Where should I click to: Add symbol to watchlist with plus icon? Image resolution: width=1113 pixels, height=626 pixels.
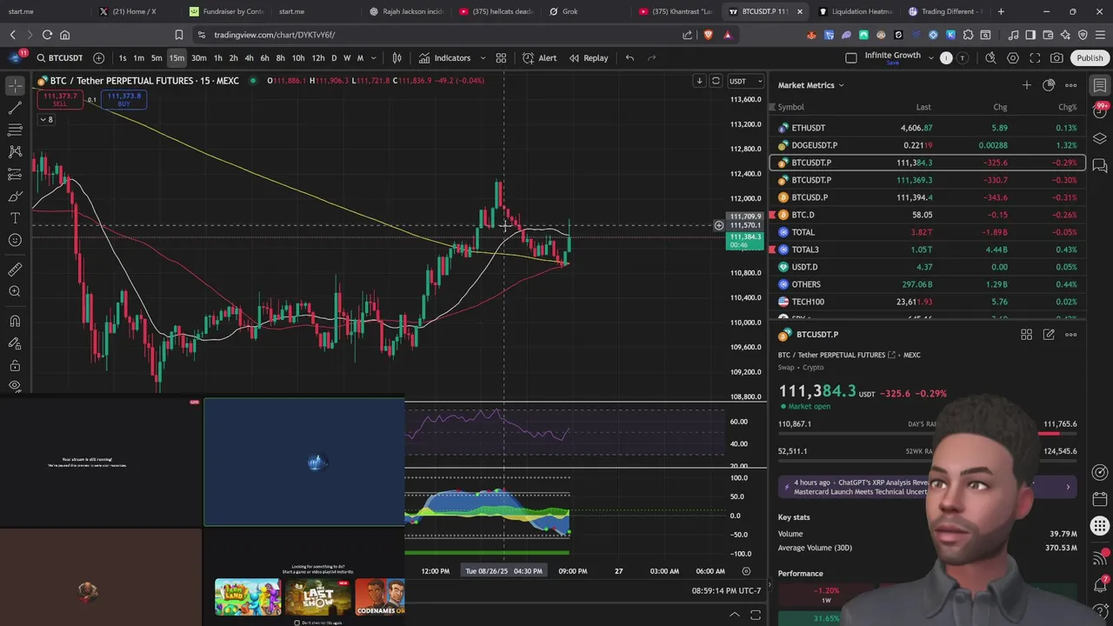point(1027,85)
